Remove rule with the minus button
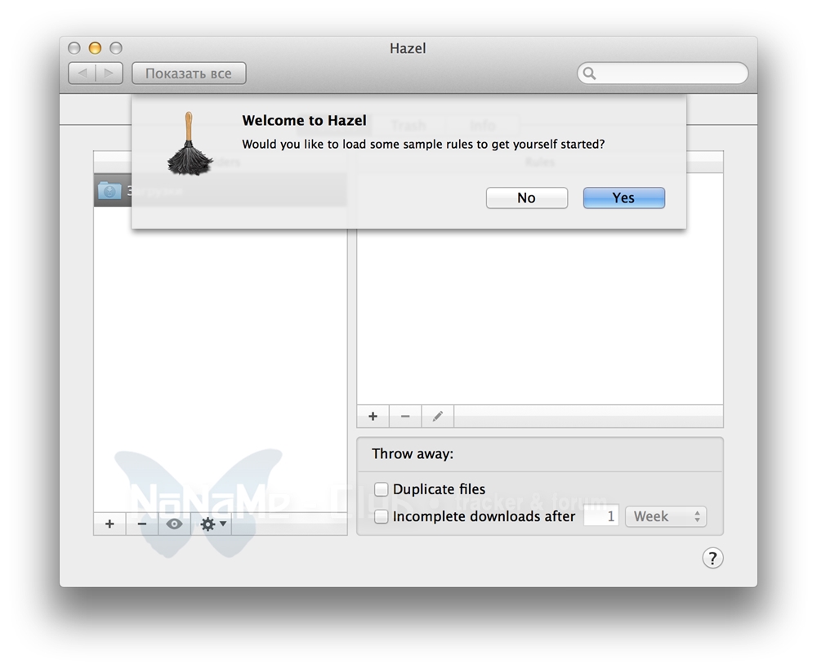The height and width of the screenshot is (669, 817). (x=405, y=417)
